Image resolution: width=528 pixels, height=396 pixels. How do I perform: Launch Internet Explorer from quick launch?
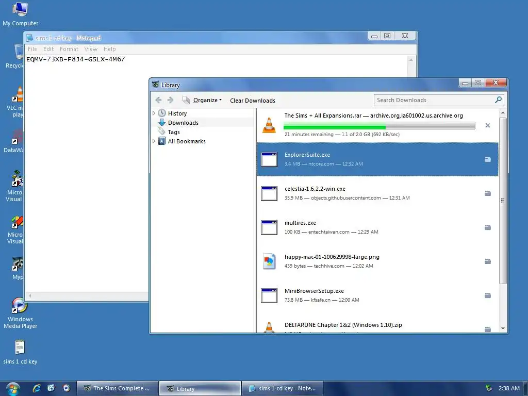(37, 388)
